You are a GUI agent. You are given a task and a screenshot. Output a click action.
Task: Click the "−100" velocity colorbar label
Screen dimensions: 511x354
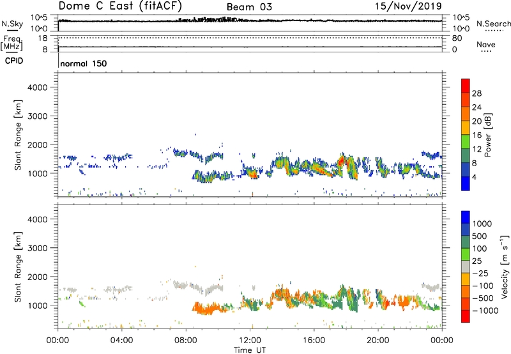(x=483, y=286)
